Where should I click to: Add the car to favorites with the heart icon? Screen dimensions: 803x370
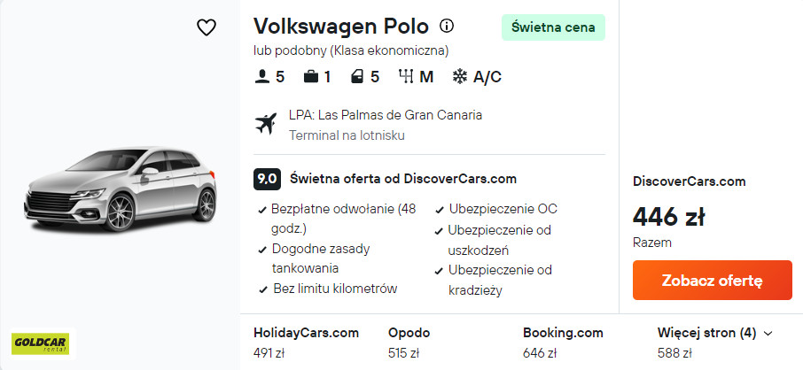point(206,27)
